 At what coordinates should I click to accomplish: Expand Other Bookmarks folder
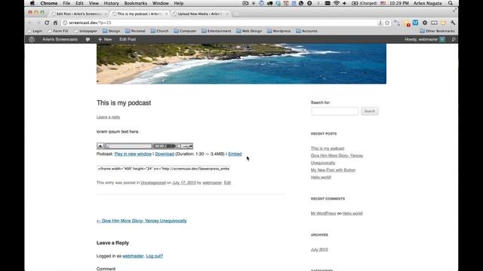(x=437, y=31)
